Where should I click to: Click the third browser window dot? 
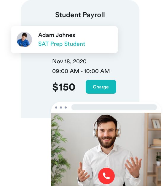[x=66, y=107]
